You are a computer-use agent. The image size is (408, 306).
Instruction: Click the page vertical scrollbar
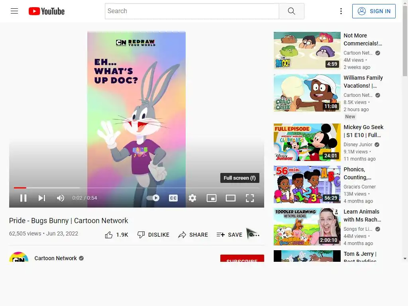405,41
